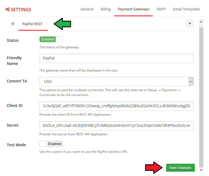Open the Convert To USD dropdown
Viewport: 209px width, 176px height.
pyautogui.click(x=116, y=82)
